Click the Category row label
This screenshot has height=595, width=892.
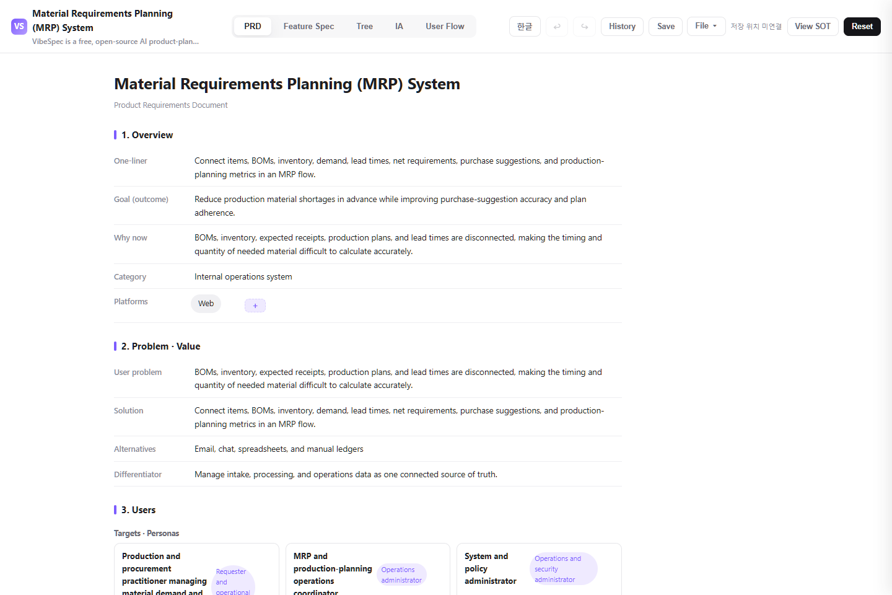(x=130, y=277)
